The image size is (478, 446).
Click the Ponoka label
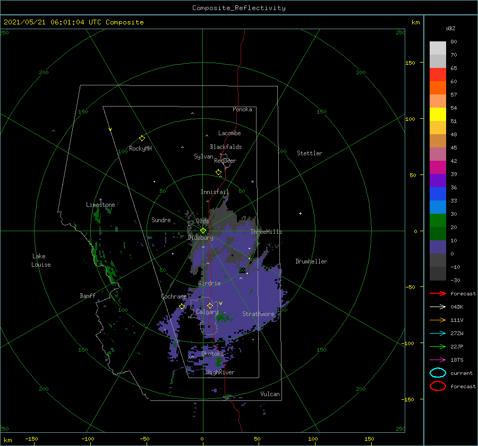click(x=242, y=109)
